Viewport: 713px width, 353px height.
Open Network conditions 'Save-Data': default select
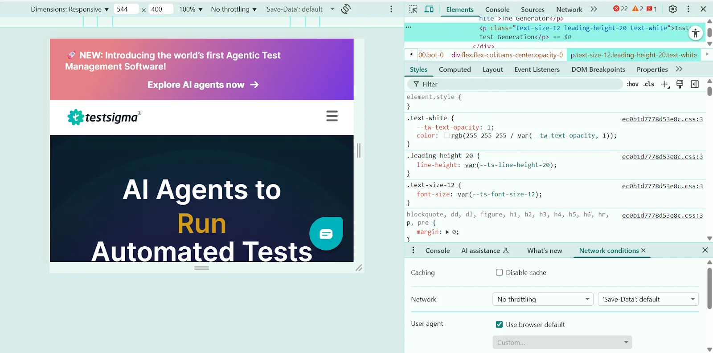[x=648, y=299]
